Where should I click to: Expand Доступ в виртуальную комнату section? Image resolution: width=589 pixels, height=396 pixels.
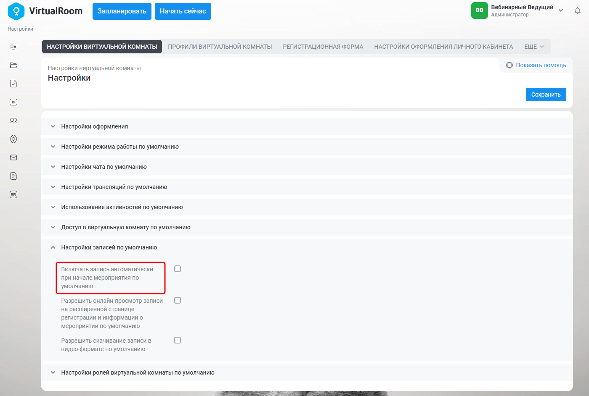(x=307, y=227)
